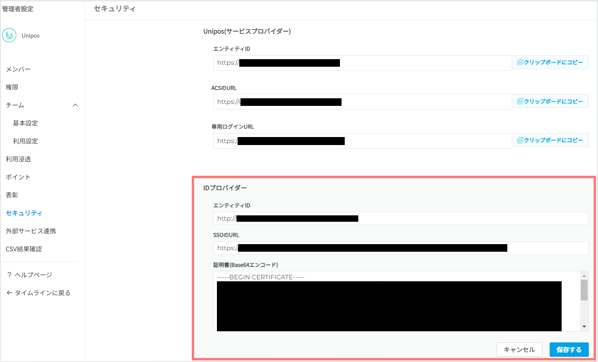Image resolution: width=598 pixels, height=362 pixels.
Task: Click Unipos(サービスプロバイダー) heading text
Action: click(247, 31)
